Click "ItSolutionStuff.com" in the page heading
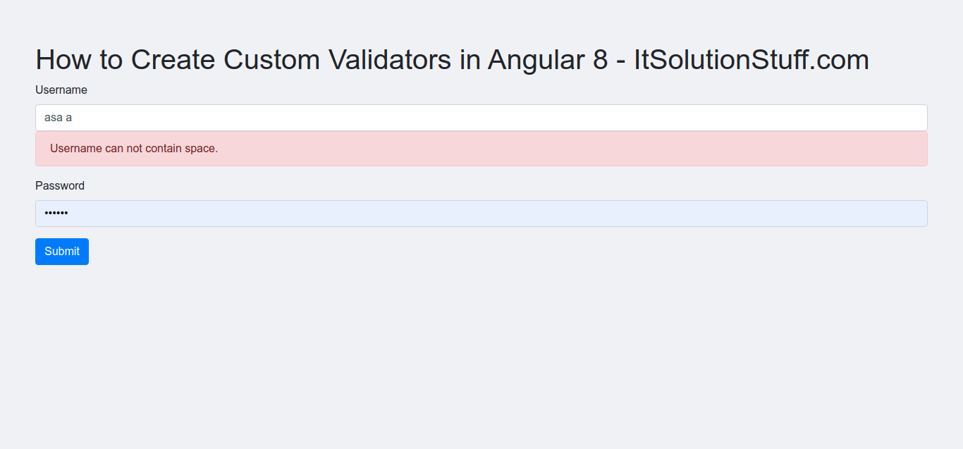 coord(752,60)
